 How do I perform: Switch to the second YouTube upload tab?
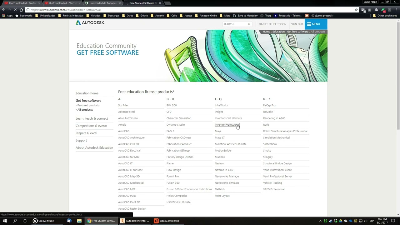pos(62,3)
